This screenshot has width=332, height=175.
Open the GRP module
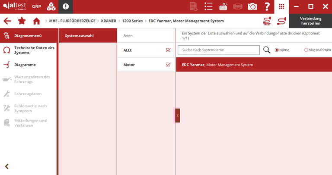coord(36,6)
